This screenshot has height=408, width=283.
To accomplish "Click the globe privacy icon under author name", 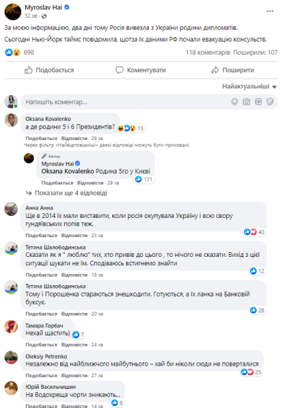I will 44,16.
